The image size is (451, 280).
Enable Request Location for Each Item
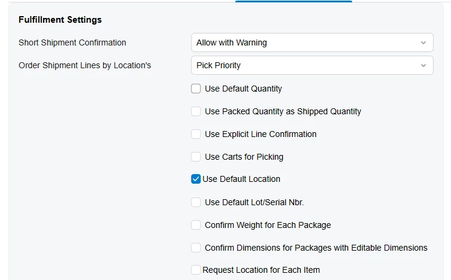point(196,270)
